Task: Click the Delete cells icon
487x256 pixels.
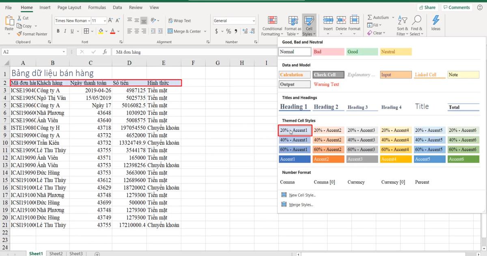Action: click(x=341, y=20)
